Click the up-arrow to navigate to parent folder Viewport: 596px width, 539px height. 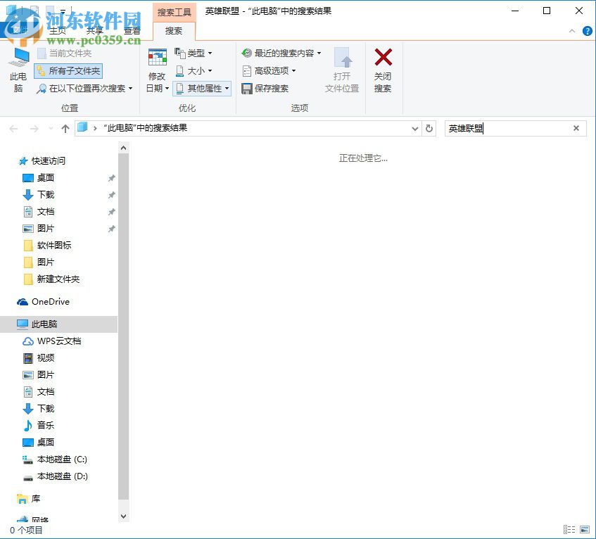tap(65, 128)
